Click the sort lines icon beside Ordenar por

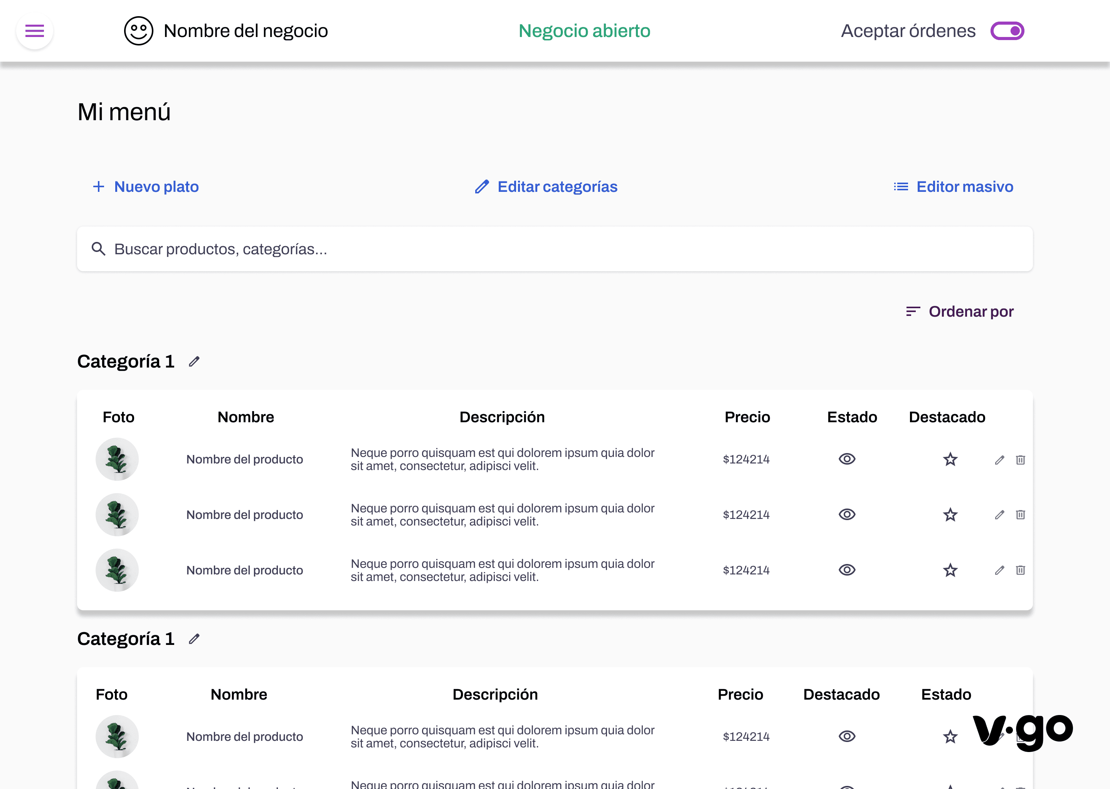pos(913,311)
